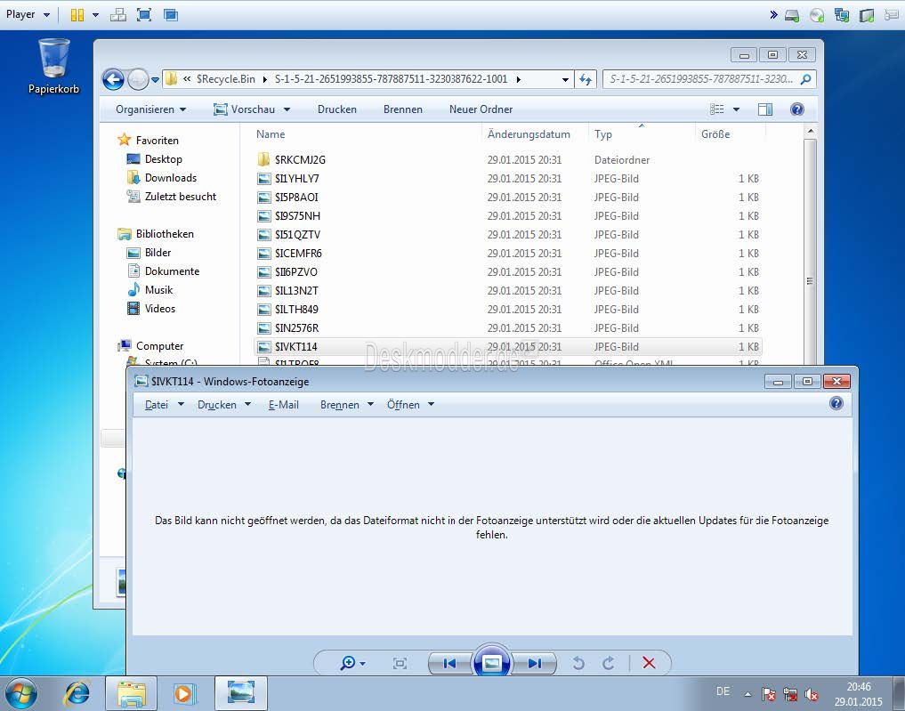
Task: Open the Papierkorb desktop icon
Action: tap(53, 66)
